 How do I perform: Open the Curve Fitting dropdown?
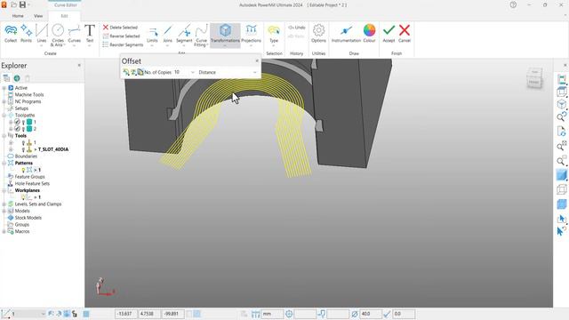pyautogui.click(x=201, y=36)
